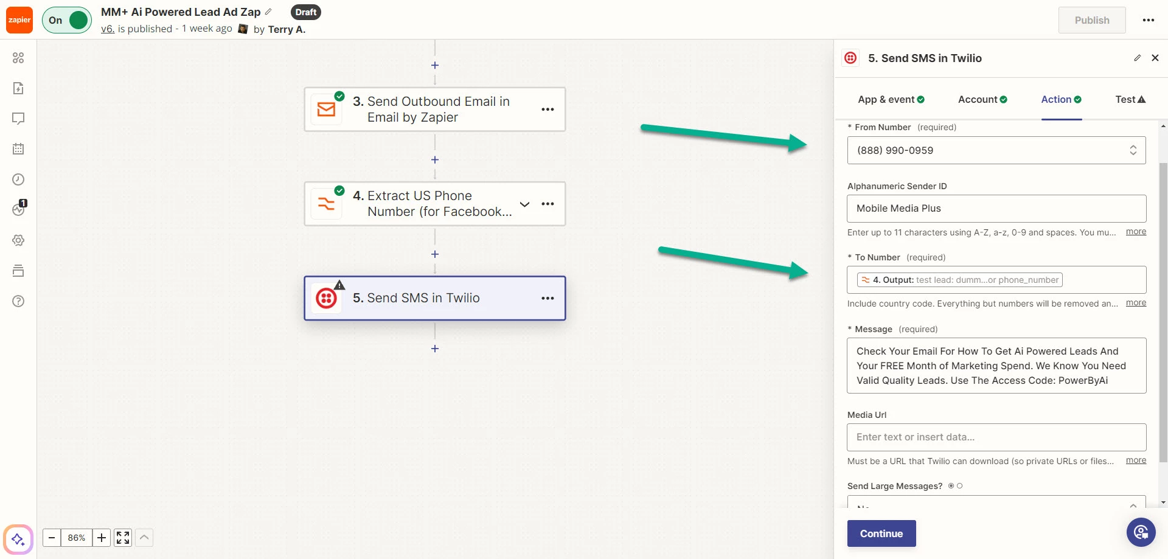Screen dimensions: 1168x559
Task: Zoom out the canvas with minus
Action: (52, 538)
